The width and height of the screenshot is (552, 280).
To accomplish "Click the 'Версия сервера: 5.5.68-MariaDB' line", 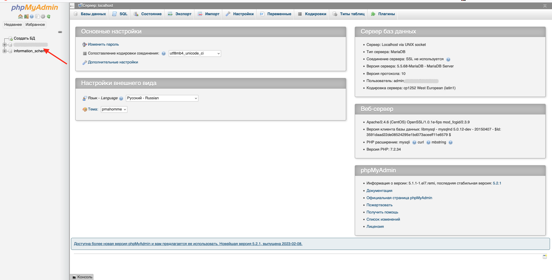I will pyautogui.click(x=410, y=66).
